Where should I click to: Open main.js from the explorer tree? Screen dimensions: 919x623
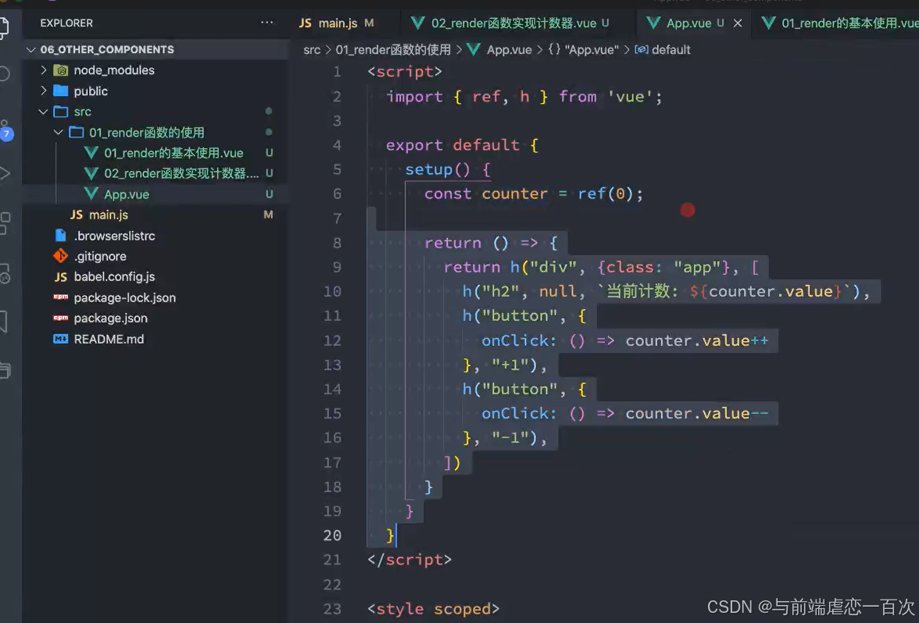(109, 215)
